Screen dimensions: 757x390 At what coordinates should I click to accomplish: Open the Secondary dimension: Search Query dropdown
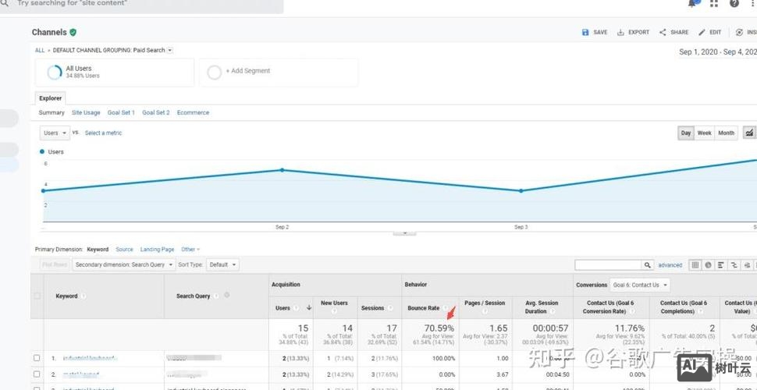(123, 264)
